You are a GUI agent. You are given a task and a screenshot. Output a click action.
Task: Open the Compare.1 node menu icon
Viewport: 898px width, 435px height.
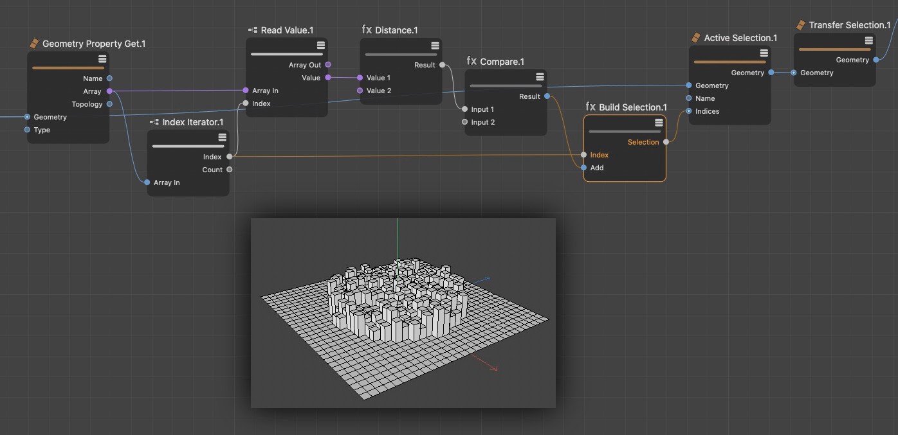540,76
